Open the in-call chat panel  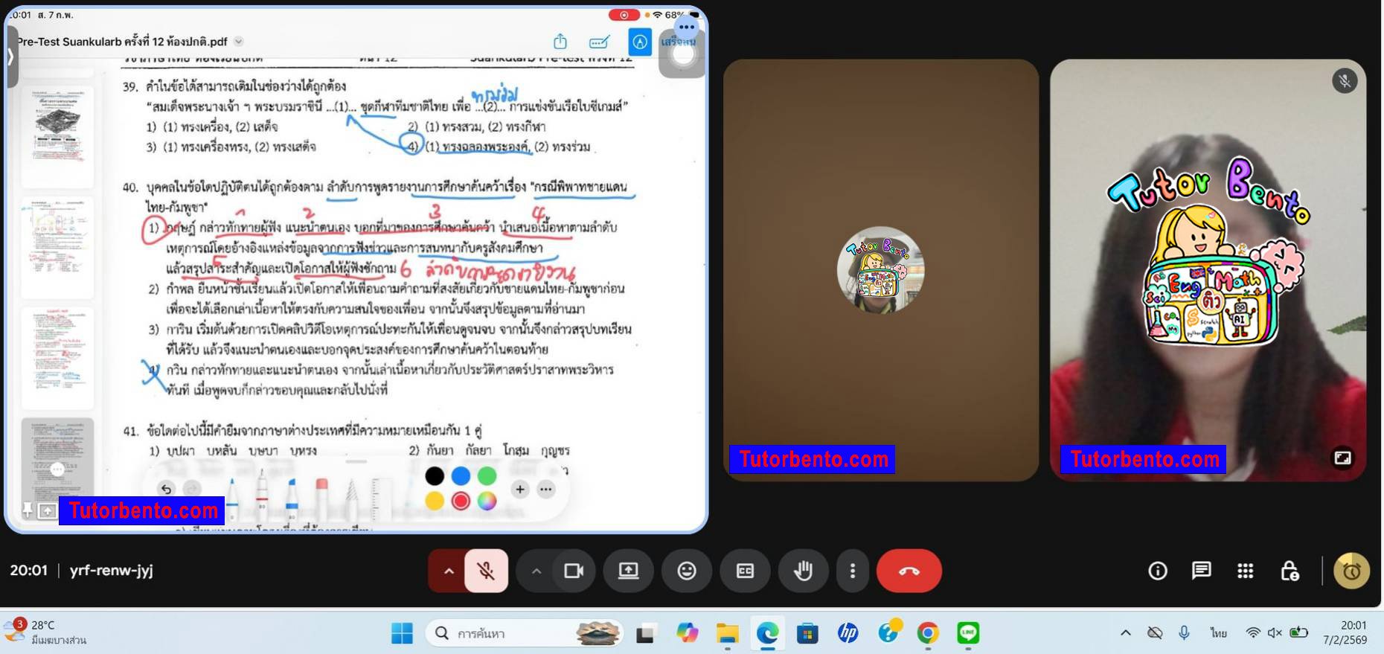tap(1202, 571)
